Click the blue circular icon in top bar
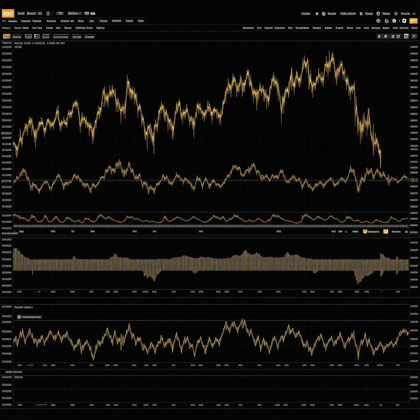This screenshot has width=420, height=420. pos(324,14)
